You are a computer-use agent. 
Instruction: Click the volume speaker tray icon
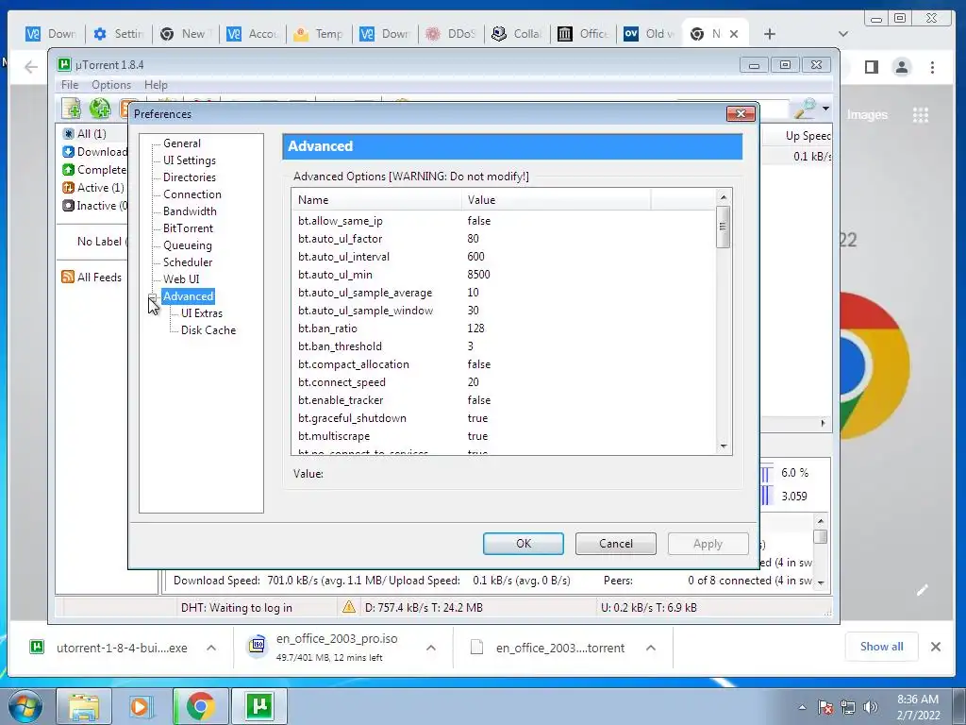click(871, 707)
